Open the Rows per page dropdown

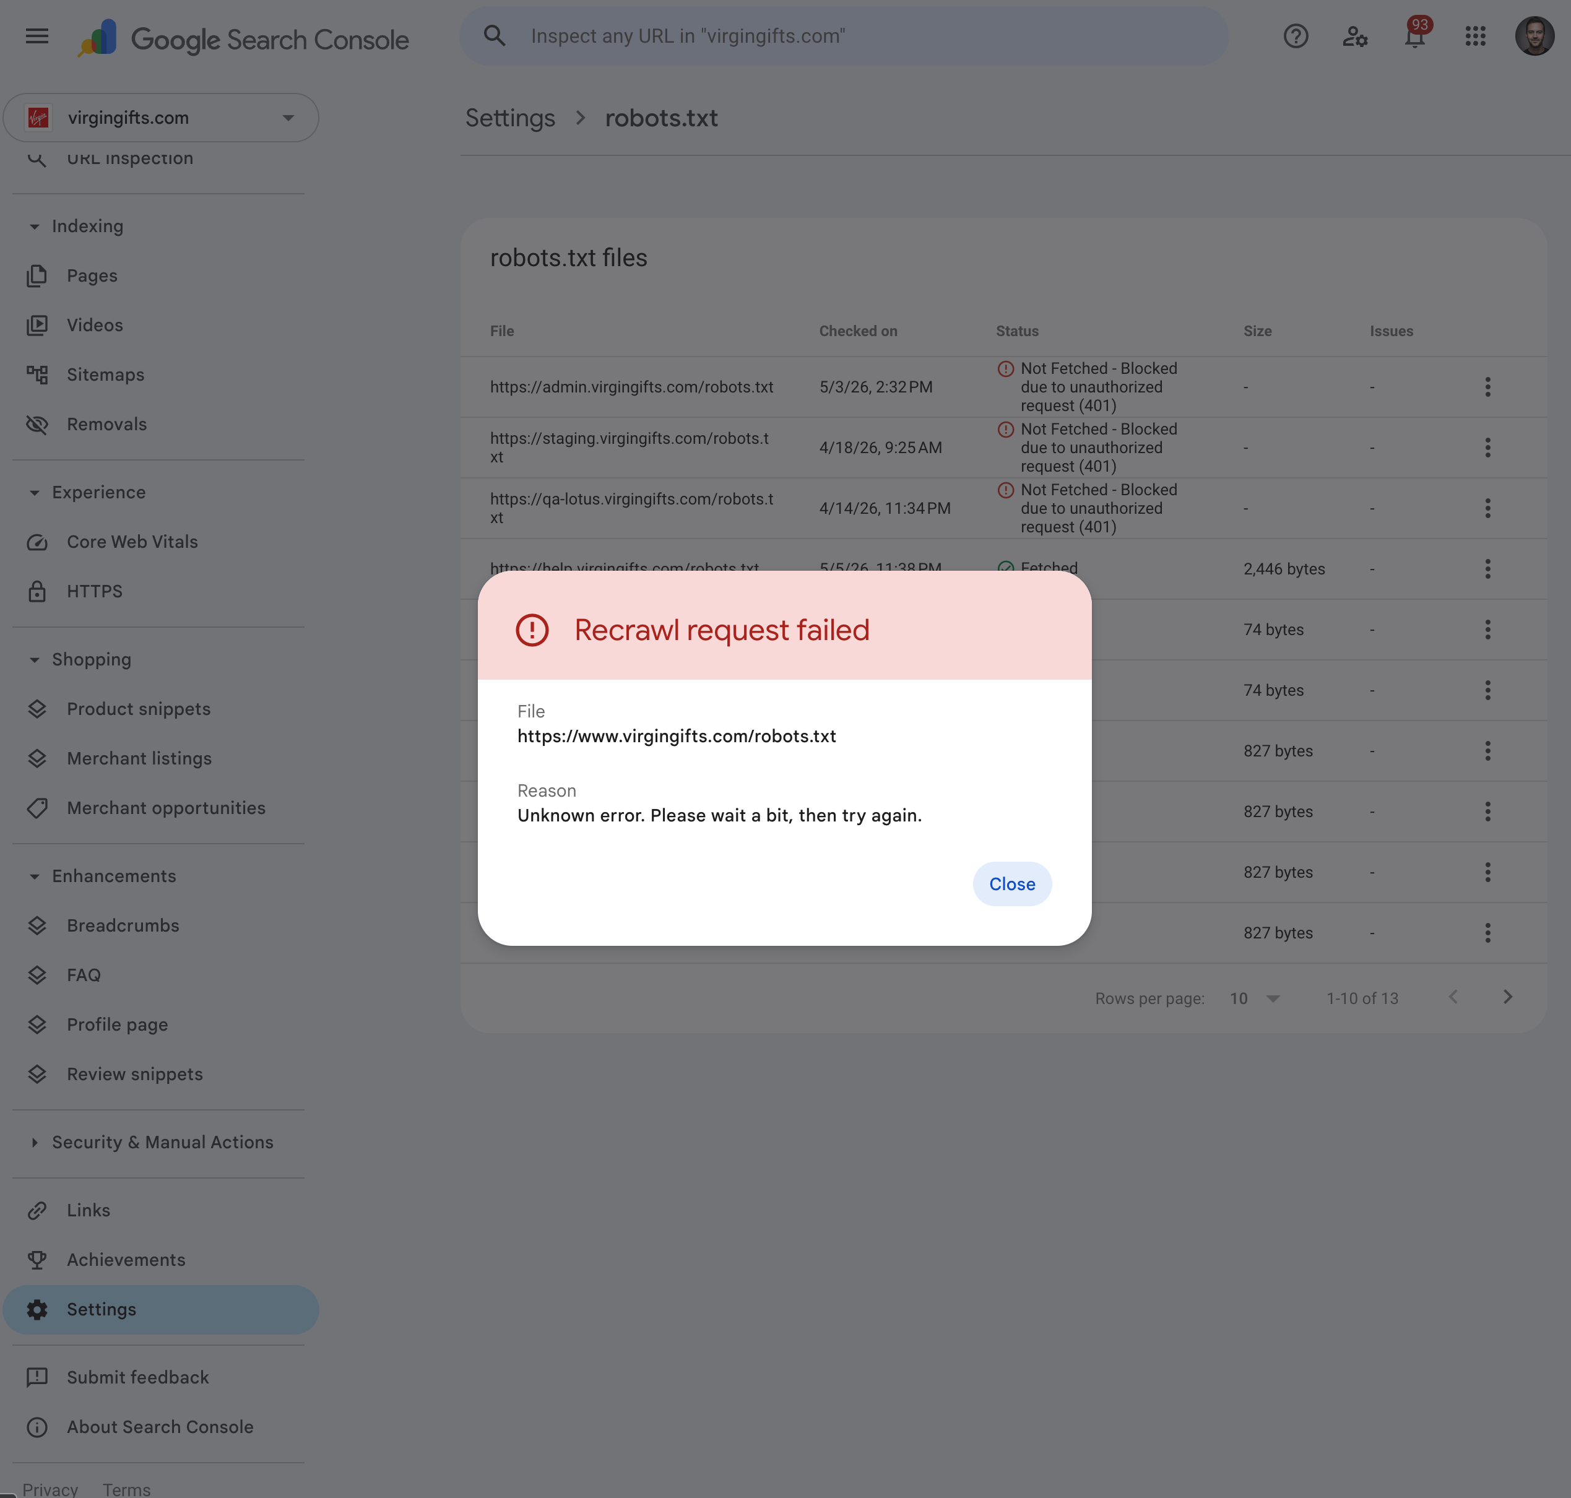point(1255,999)
